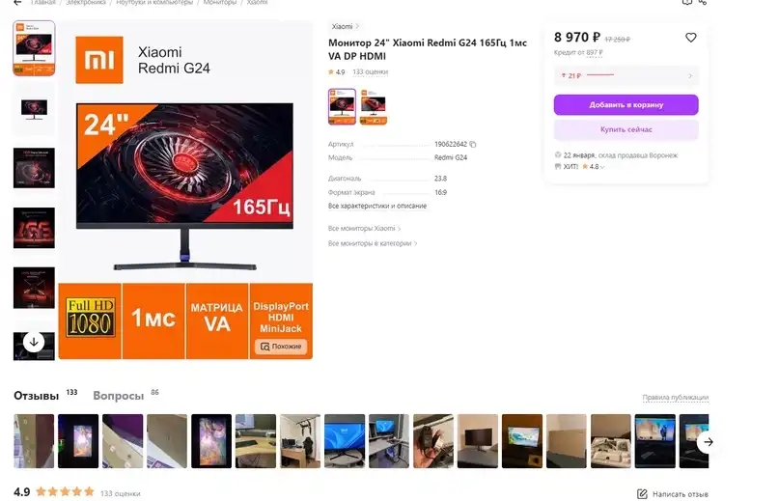Go back using the left arrow icon
The image size is (779, 501).
pyautogui.click(x=17, y=3)
